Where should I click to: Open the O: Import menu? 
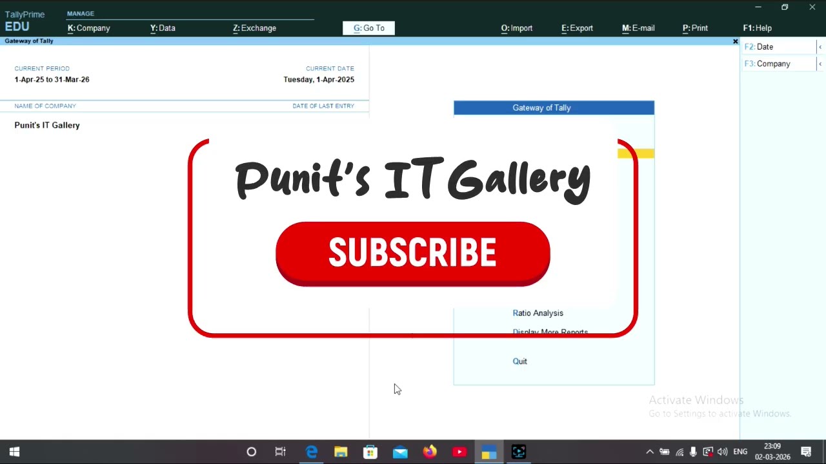pyautogui.click(x=517, y=28)
